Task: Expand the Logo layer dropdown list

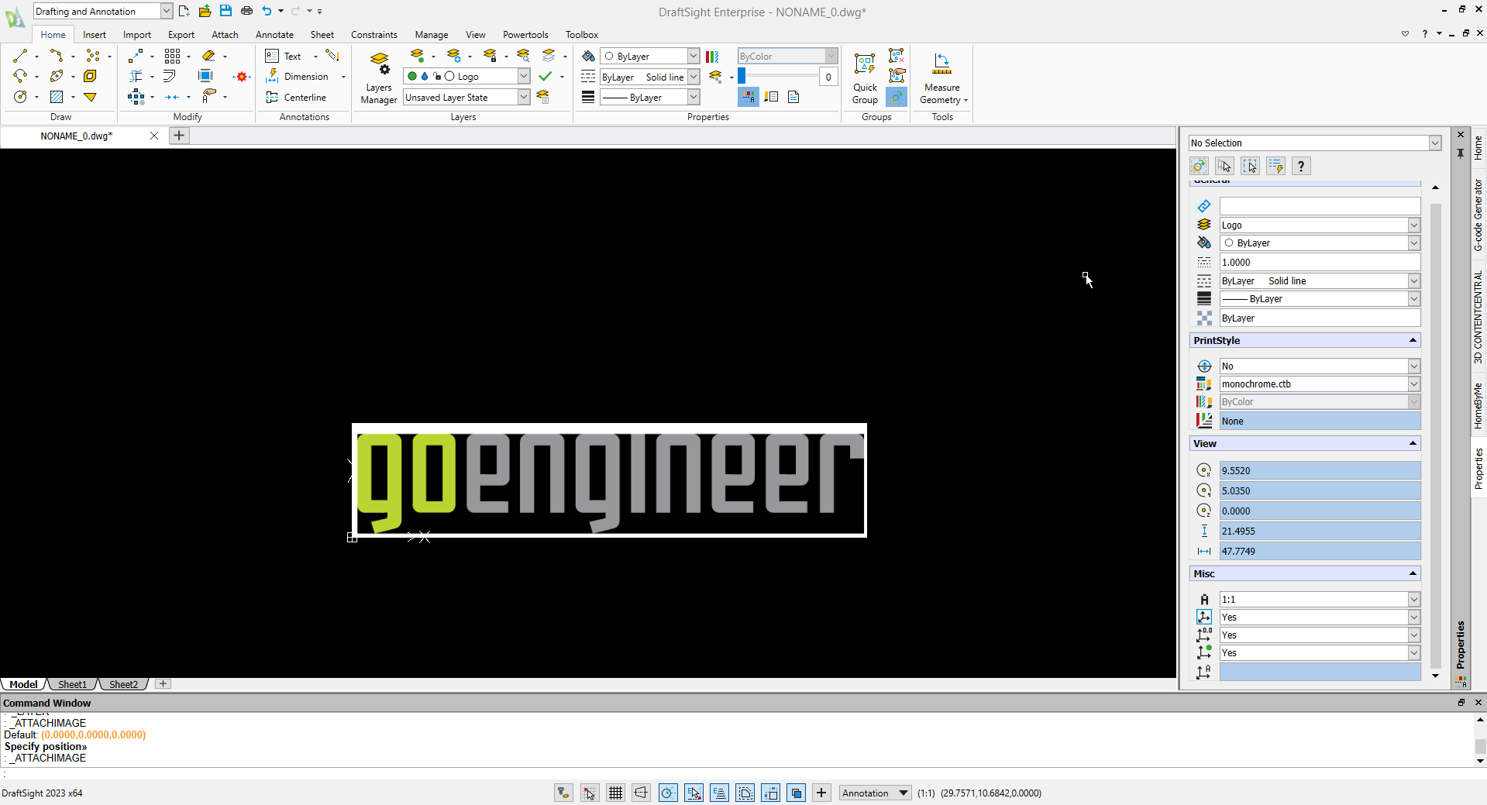Action: (524, 76)
